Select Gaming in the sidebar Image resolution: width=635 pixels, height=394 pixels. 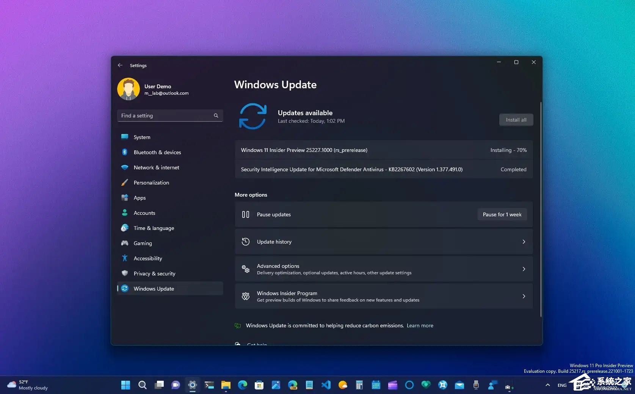tap(170, 243)
